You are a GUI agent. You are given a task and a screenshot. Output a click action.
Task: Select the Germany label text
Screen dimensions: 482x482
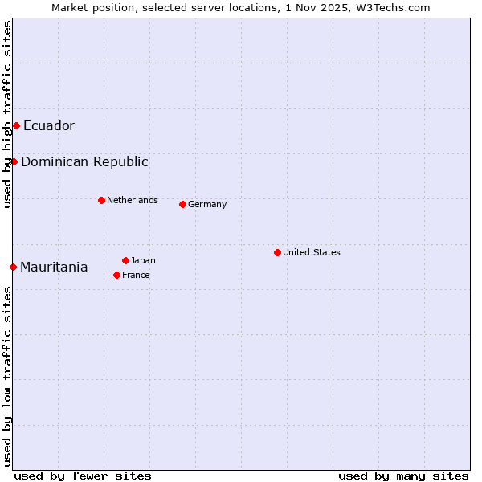pos(207,204)
